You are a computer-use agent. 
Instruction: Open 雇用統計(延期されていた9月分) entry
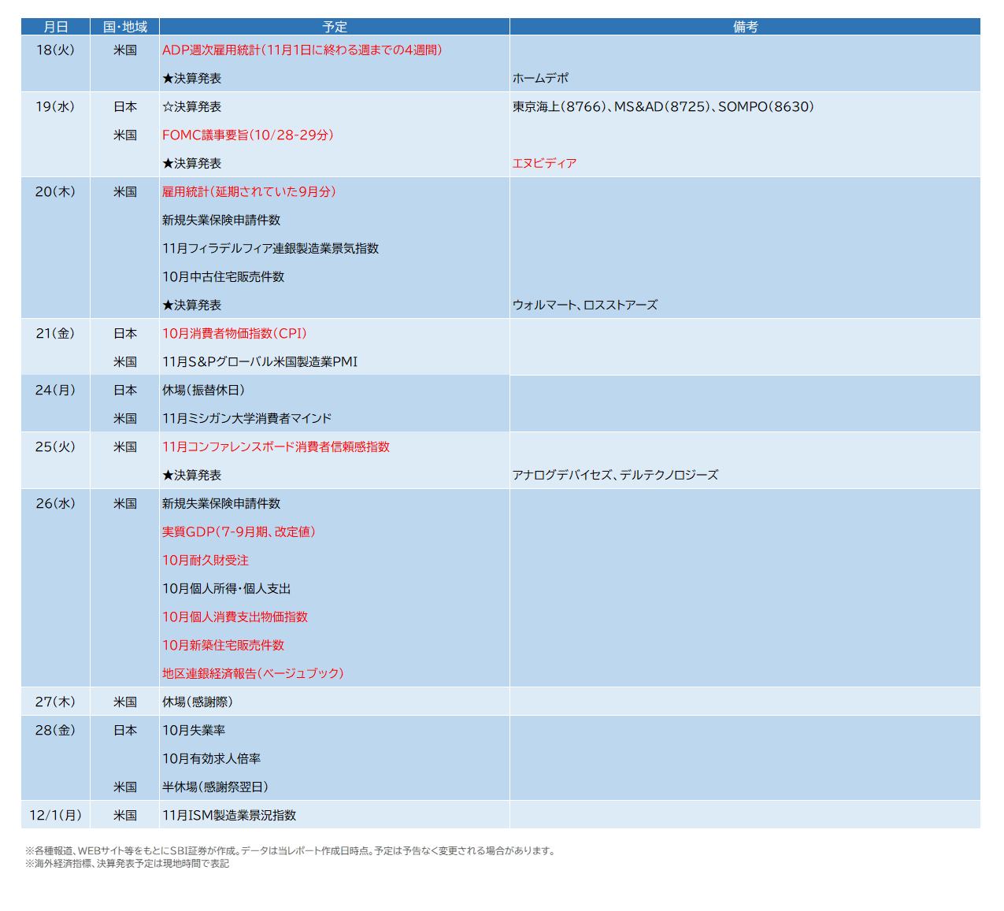tap(249, 191)
